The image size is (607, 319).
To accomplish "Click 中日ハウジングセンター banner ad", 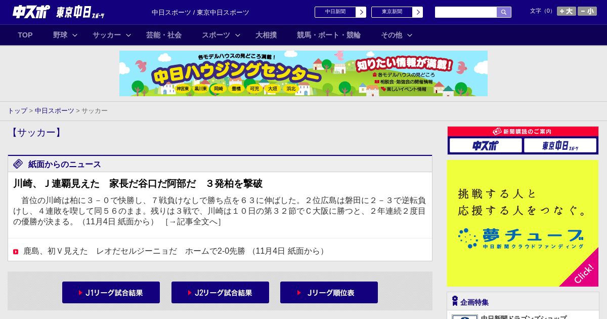I will pyautogui.click(x=303, y=73).
